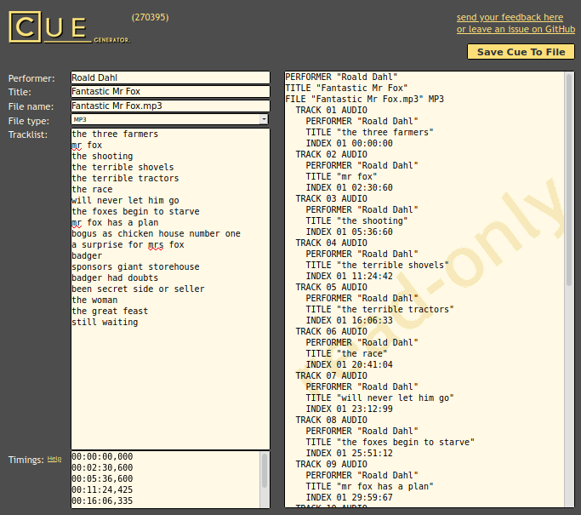Click the version number (270395)

tap(150, 17)
